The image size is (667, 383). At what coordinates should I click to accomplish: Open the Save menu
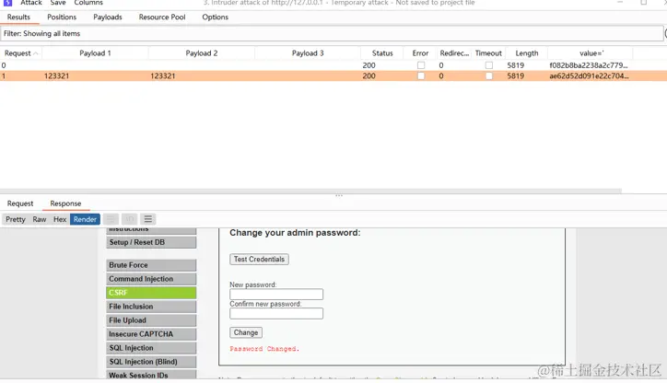pyautogui.click(x=58, y=3)
